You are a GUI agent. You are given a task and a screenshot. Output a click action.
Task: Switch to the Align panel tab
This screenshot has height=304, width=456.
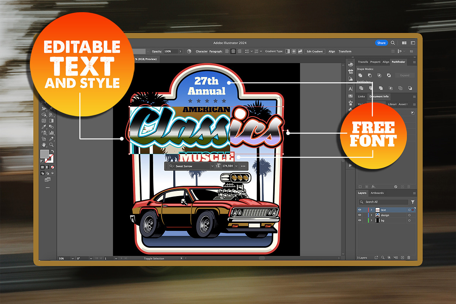[x=386, y=62]
